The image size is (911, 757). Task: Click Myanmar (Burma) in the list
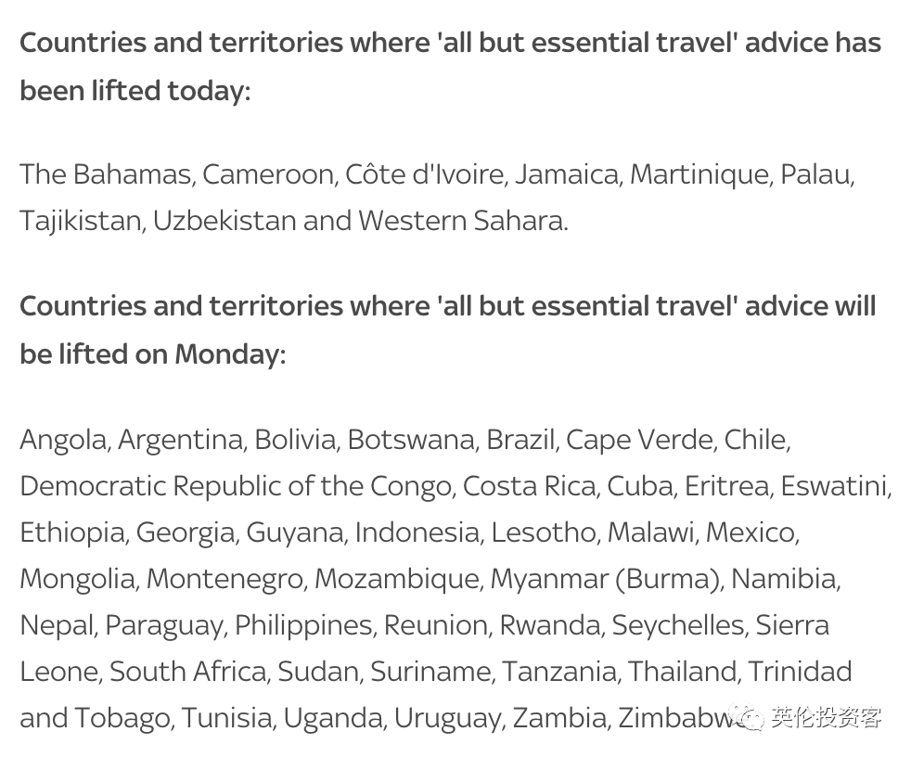[604, 579]
